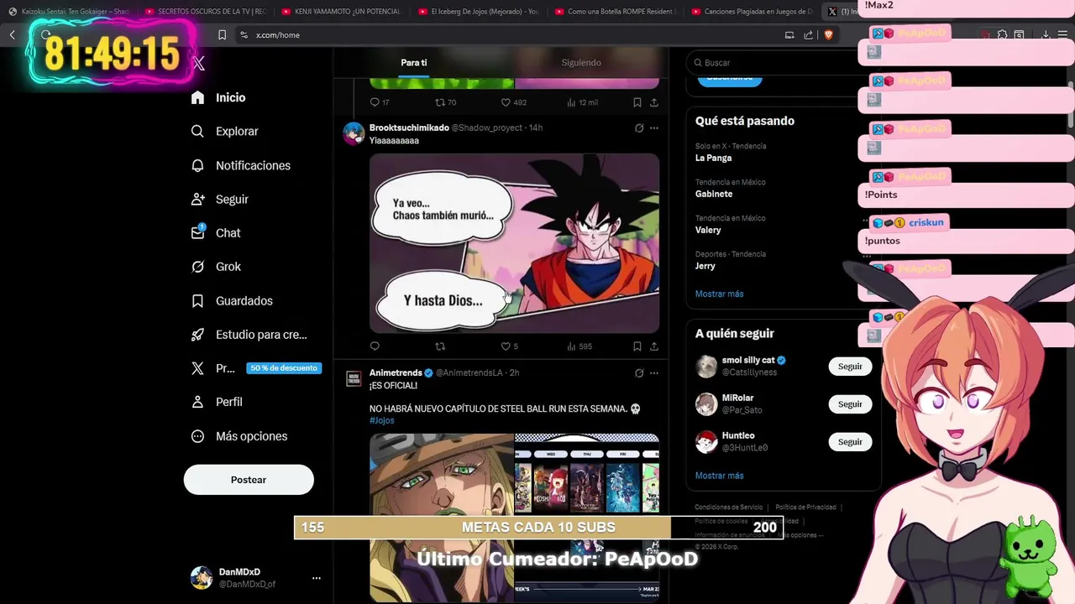1075x604 pixels.
Task: Click the Buscar search field
Action: pos(776,63)
